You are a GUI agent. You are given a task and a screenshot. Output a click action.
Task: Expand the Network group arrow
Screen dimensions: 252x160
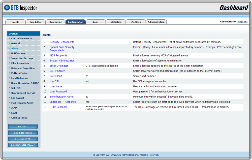(x=9, y=43)
